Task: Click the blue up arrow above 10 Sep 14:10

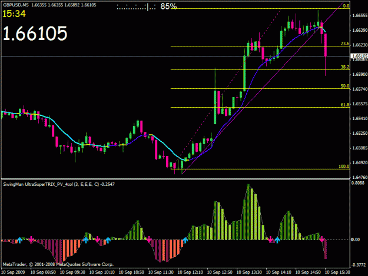Action: click(x=277, y=240)
